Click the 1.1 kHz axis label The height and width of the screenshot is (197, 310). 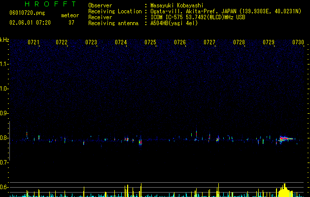pos(4,64)
